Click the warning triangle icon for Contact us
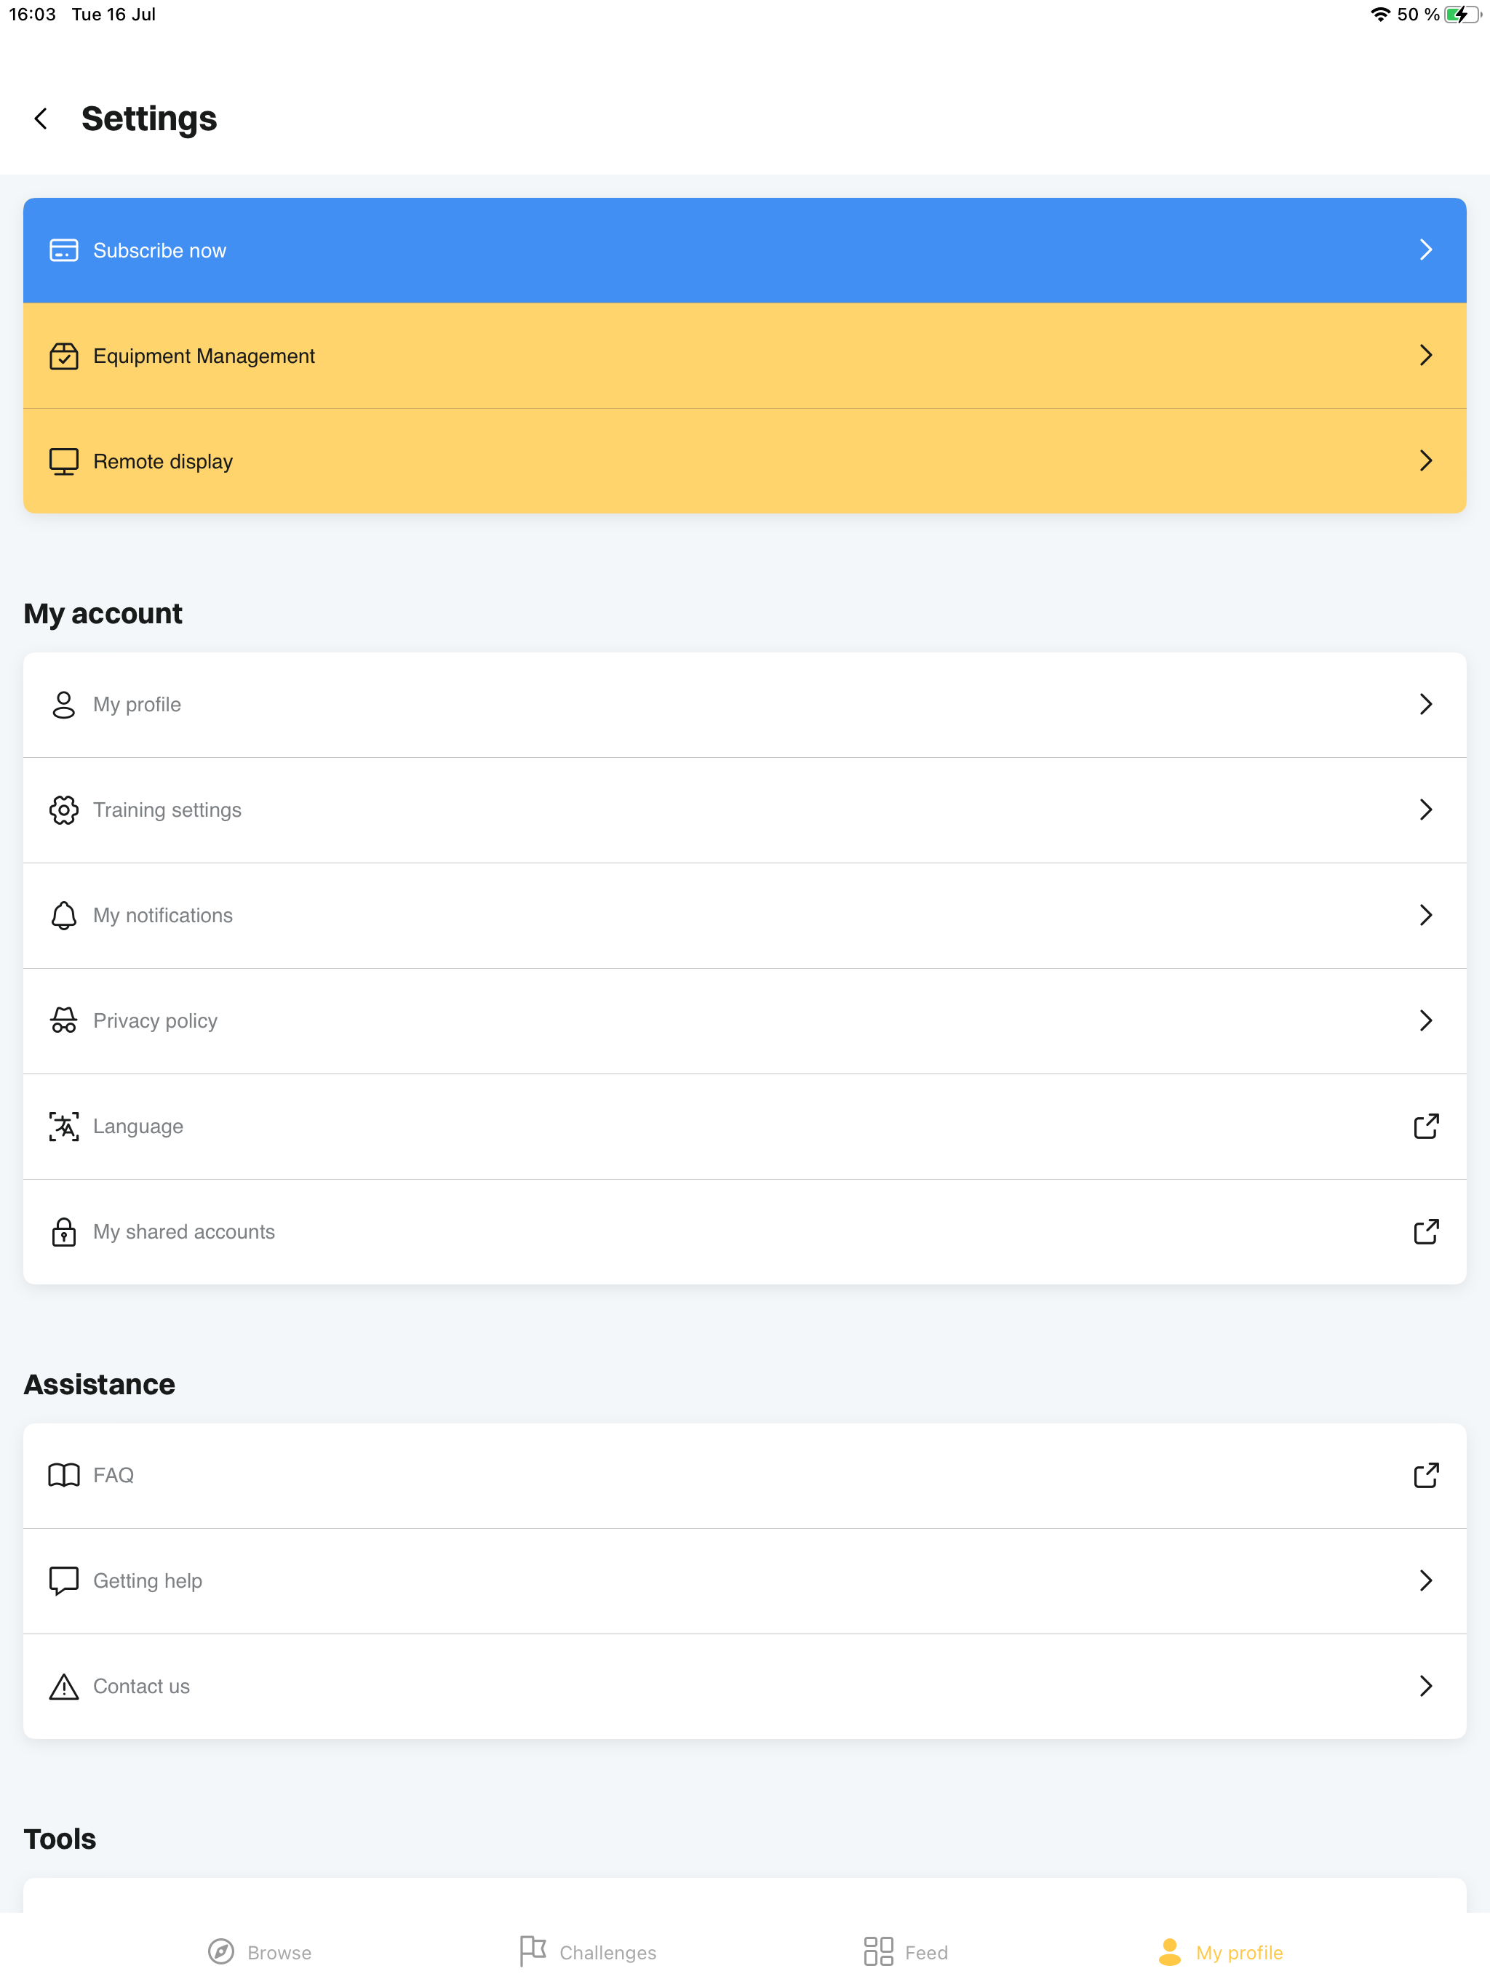 coord(64,1686)
